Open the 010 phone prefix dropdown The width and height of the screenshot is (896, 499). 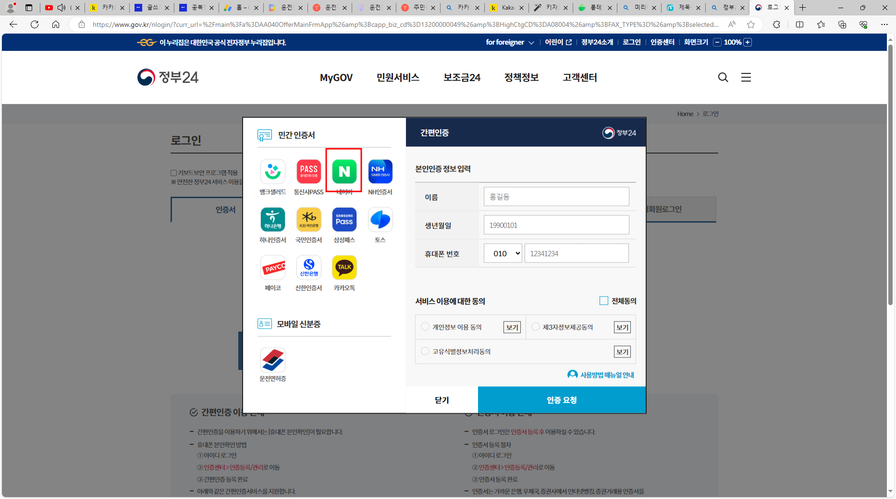(503, 253)
